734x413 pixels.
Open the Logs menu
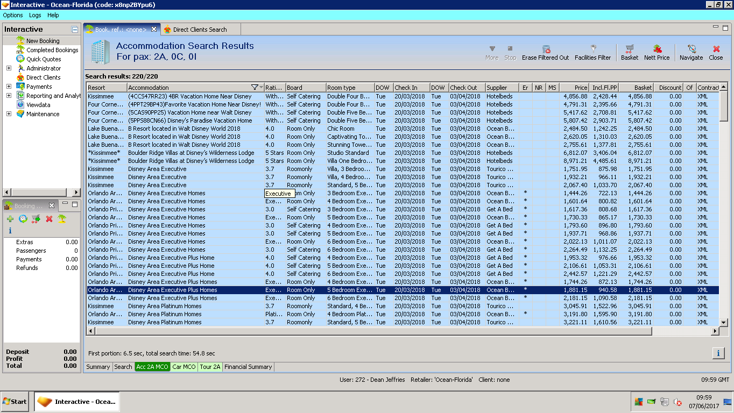click(x=35, y=15)
